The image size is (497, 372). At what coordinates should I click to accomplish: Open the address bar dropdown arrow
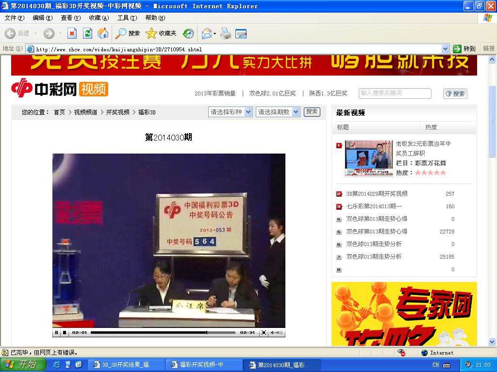[446, 49]
